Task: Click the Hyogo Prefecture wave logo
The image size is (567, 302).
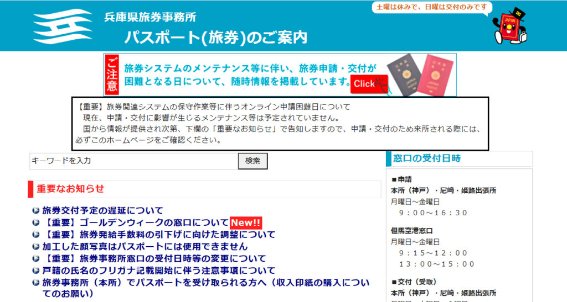Action: point(62,27)
